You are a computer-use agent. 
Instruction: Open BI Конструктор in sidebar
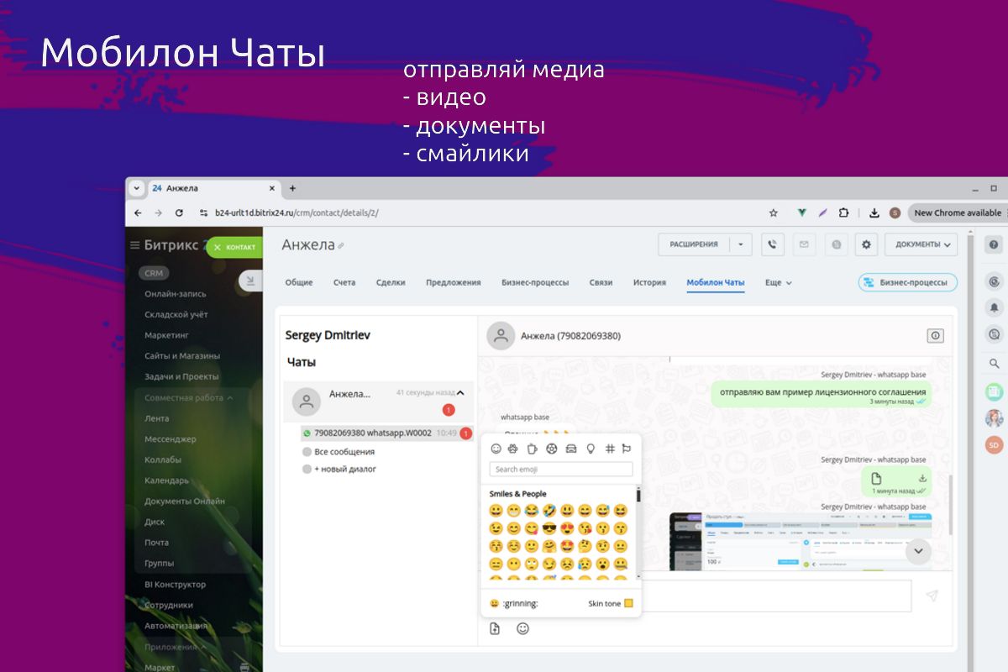pyautogui.click(x=175, y=585)
